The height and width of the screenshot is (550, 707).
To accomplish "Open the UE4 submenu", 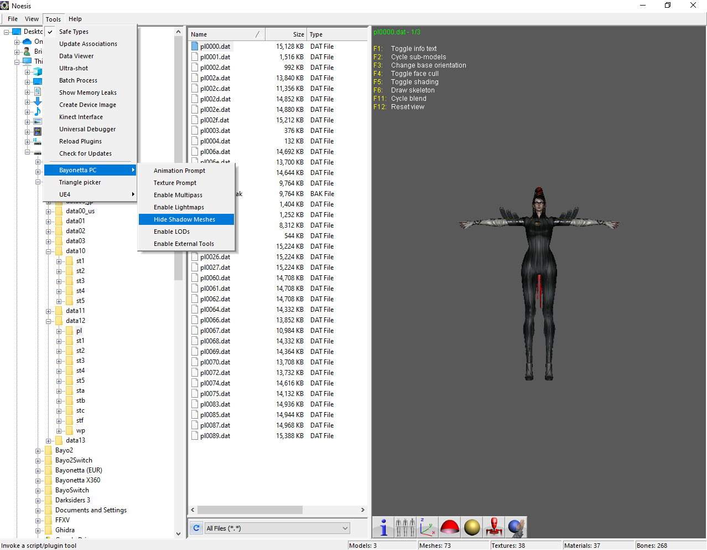I will (x=90, y=194).
